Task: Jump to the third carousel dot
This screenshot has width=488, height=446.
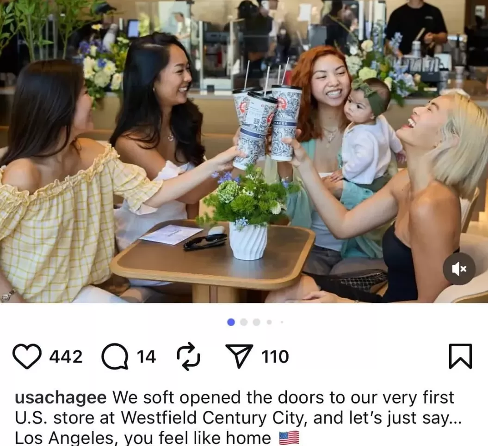Action: pos(256,322)
